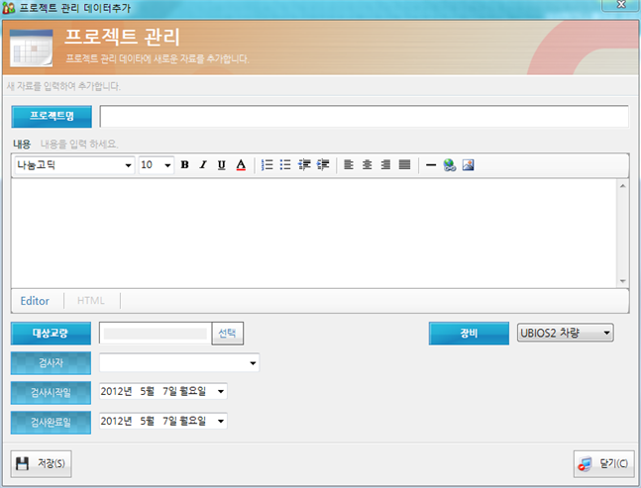Toggle underline formatting in editor toolbar
This screenshot has width=641, height=488.
[x=222, y=165]
